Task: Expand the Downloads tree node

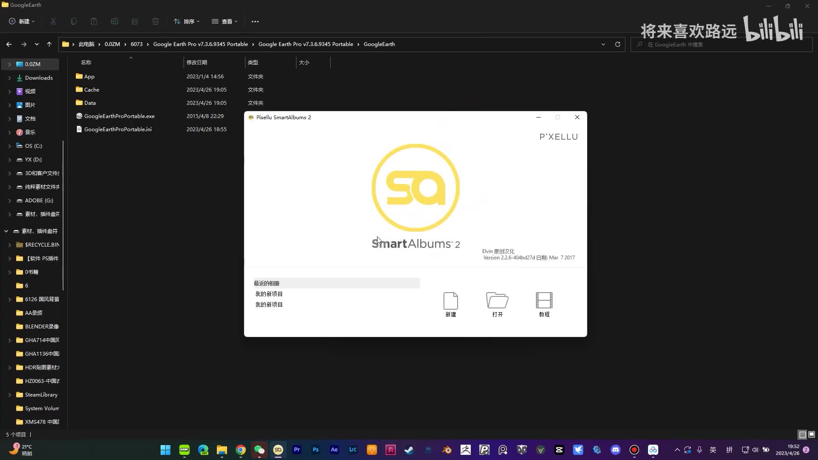Action: pyautogui.click(x=9, y=78)
